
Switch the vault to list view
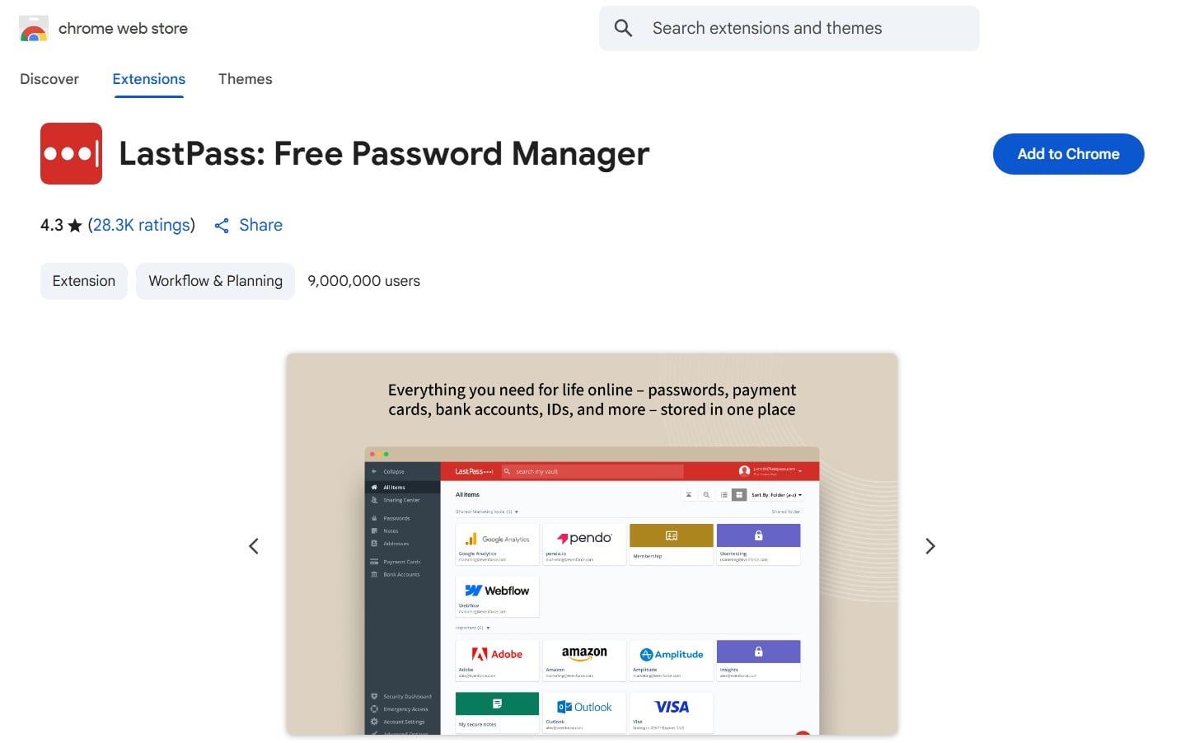tap(723, 494)
